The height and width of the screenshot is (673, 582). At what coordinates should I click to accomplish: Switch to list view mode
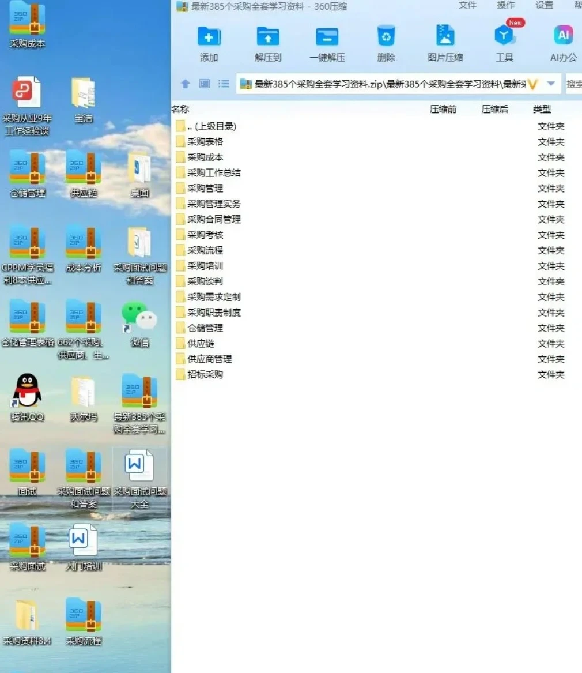pos(224,83)
